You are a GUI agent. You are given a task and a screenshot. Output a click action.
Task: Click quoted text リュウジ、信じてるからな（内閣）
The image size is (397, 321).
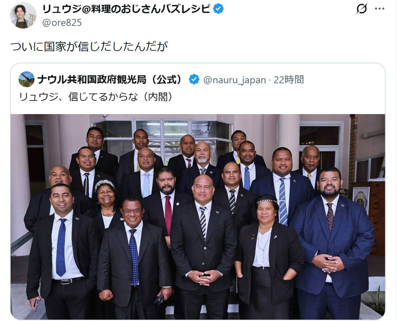[x=96, y=96]
